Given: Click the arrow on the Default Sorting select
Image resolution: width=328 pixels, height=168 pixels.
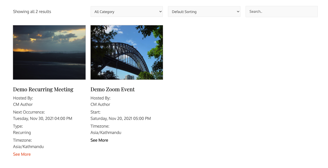Looking at the screenshot, I should [x=238, y=12].
